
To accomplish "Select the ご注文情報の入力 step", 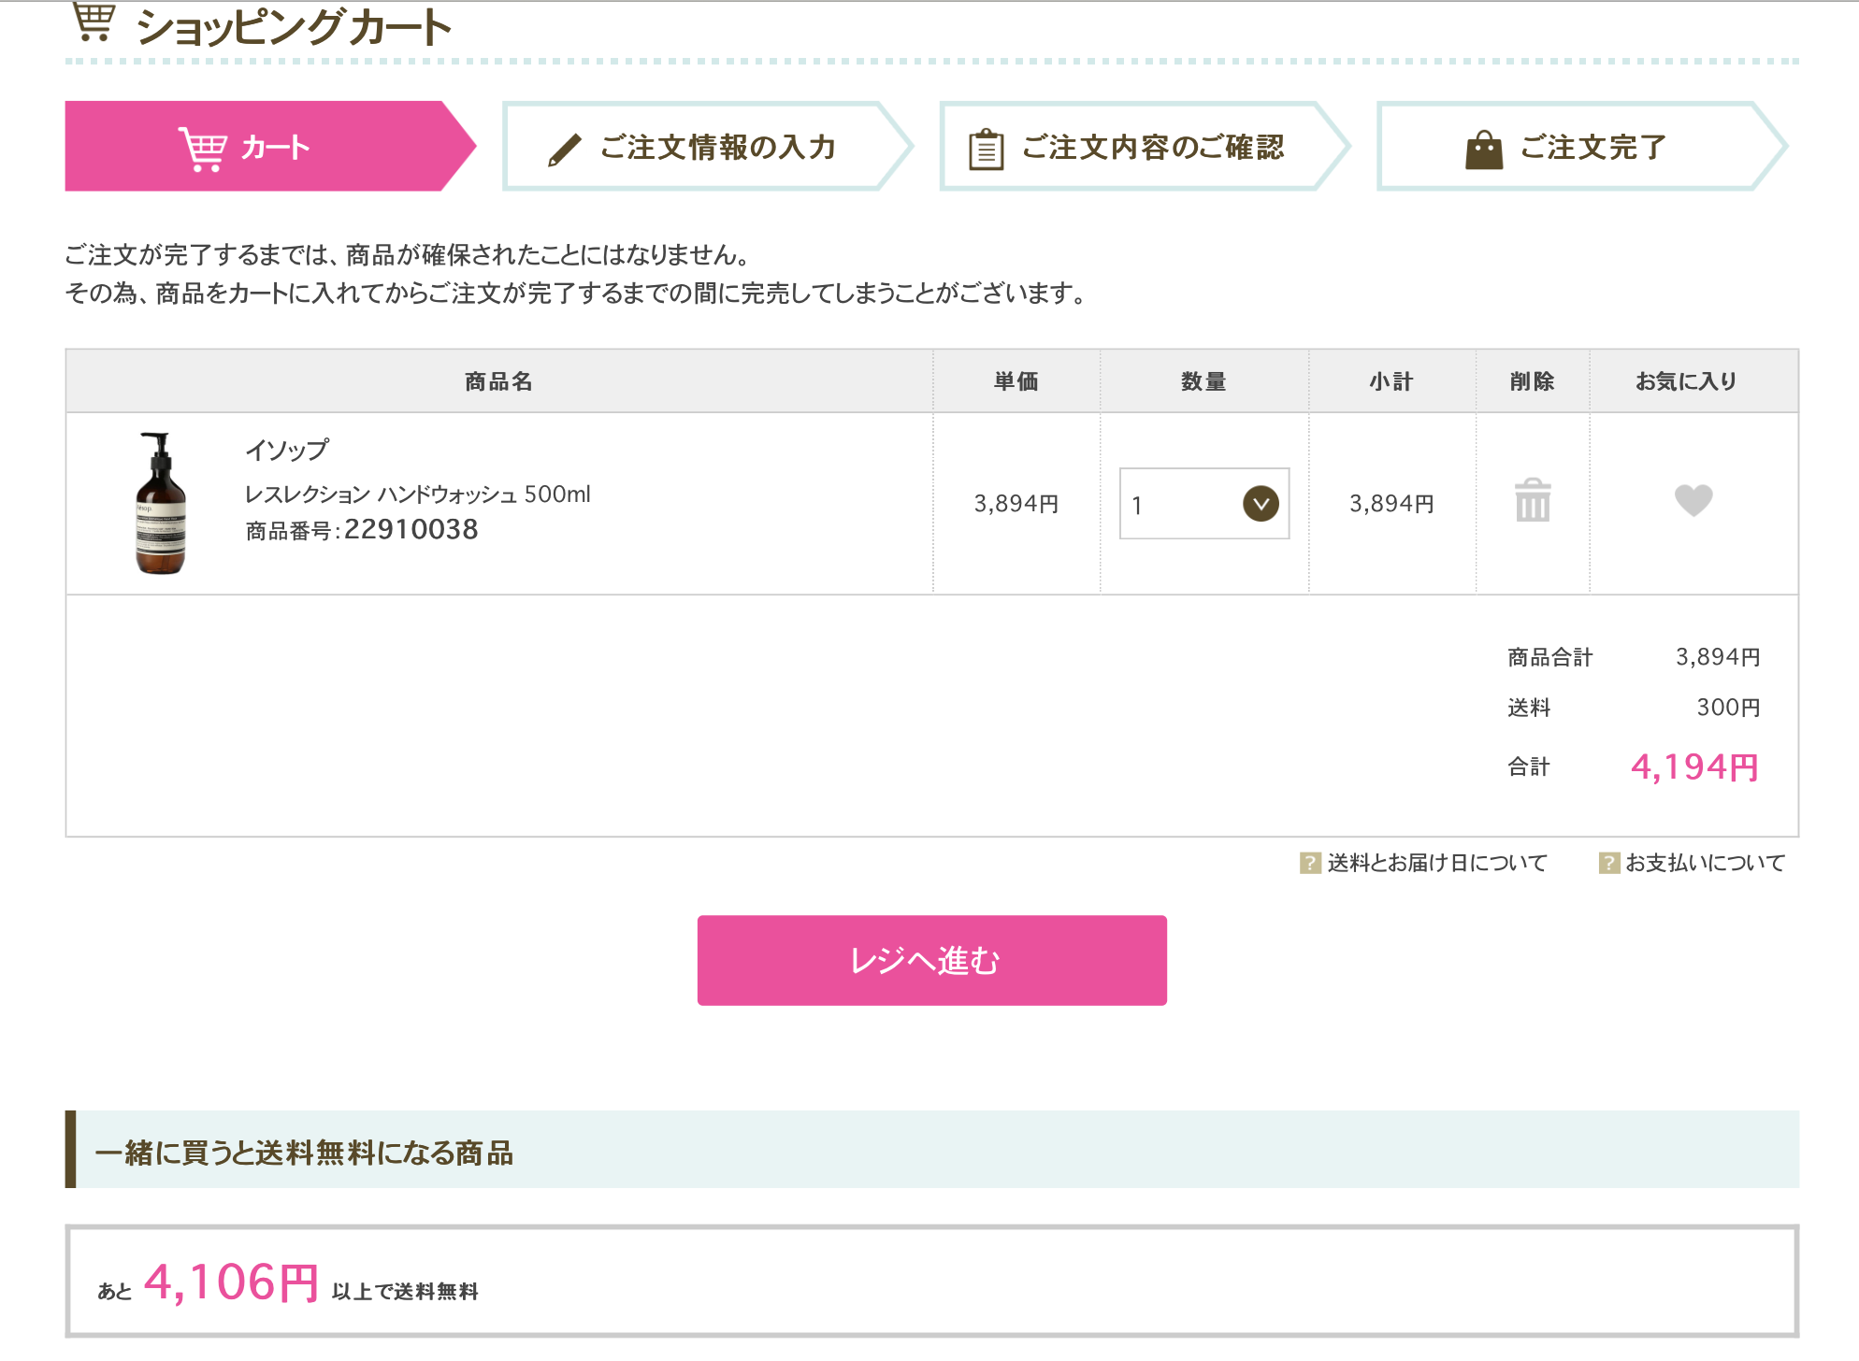I will pyautogui.click(x=708, y=146).
